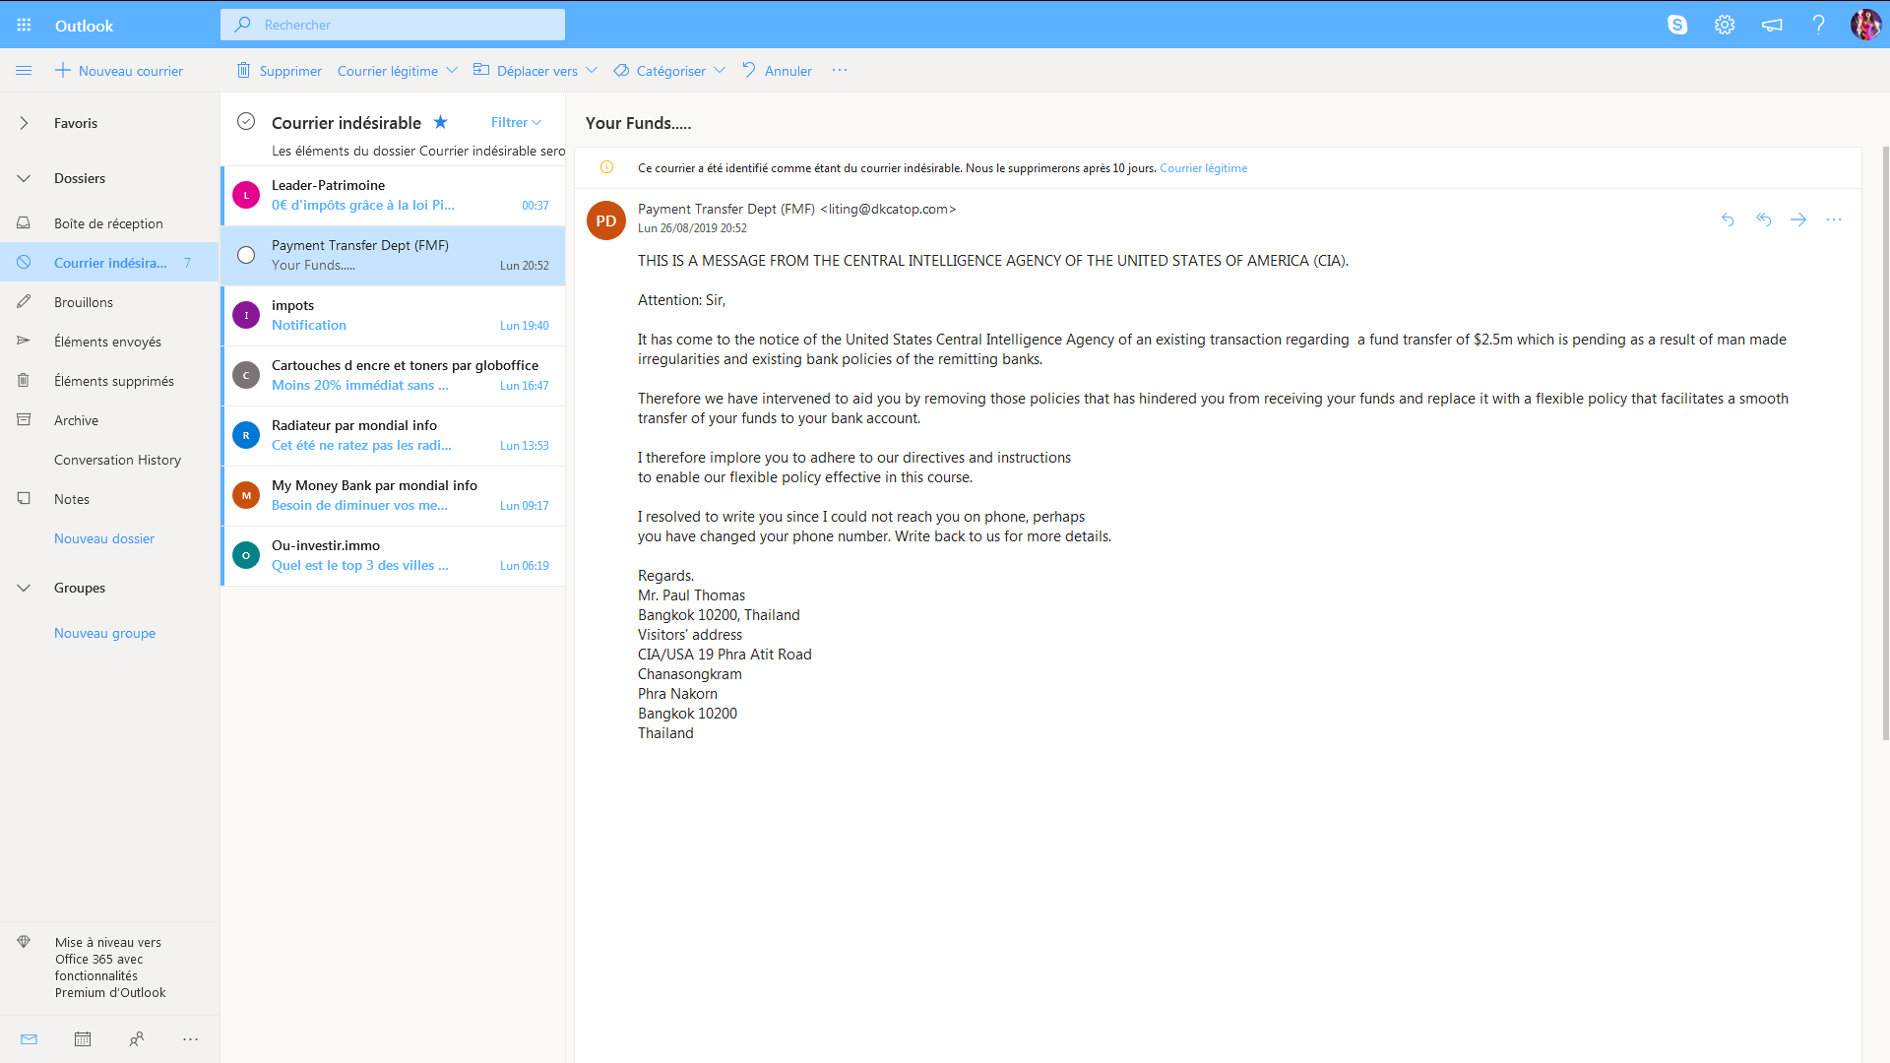The width and height of the screenshot is (1890, 1063).
Task: Mark the Your Funds message selection circle
Action: [245, 254]
